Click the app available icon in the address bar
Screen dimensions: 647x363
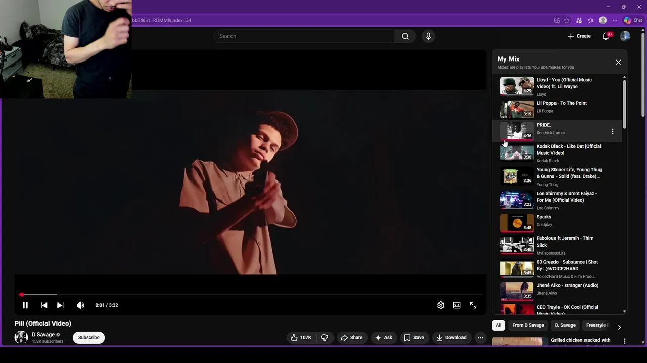tap(557, 20)
